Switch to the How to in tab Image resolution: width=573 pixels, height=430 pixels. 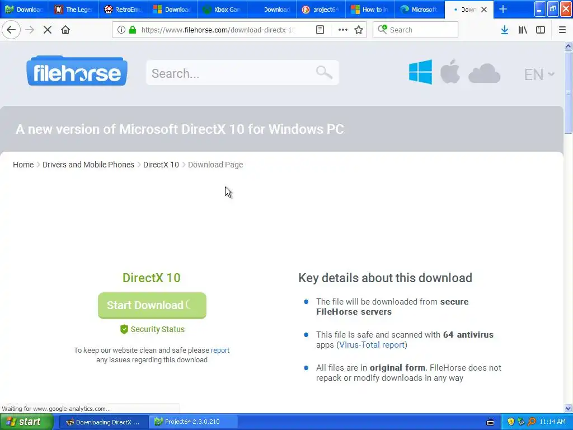[x=370, y=10]
